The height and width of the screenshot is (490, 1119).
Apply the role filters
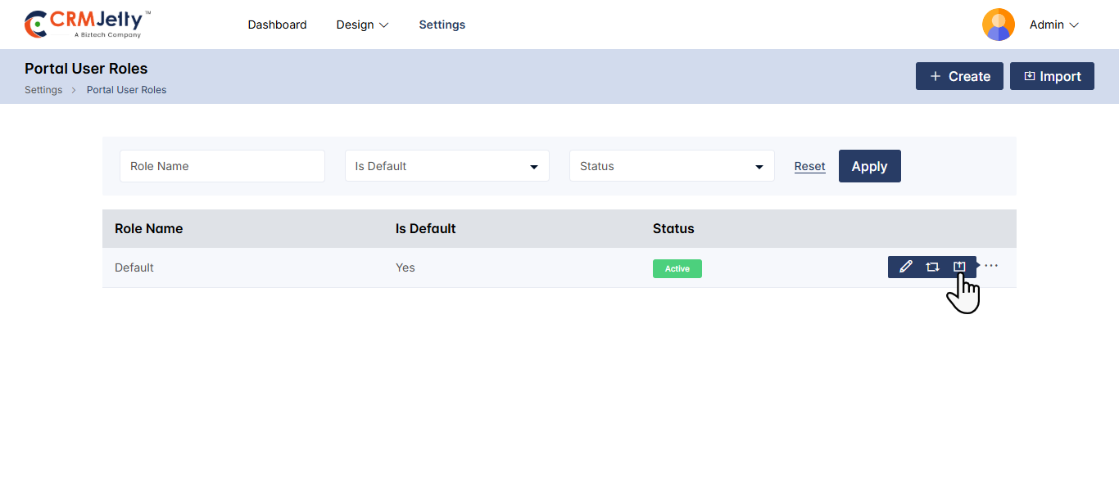pos(869,166)
